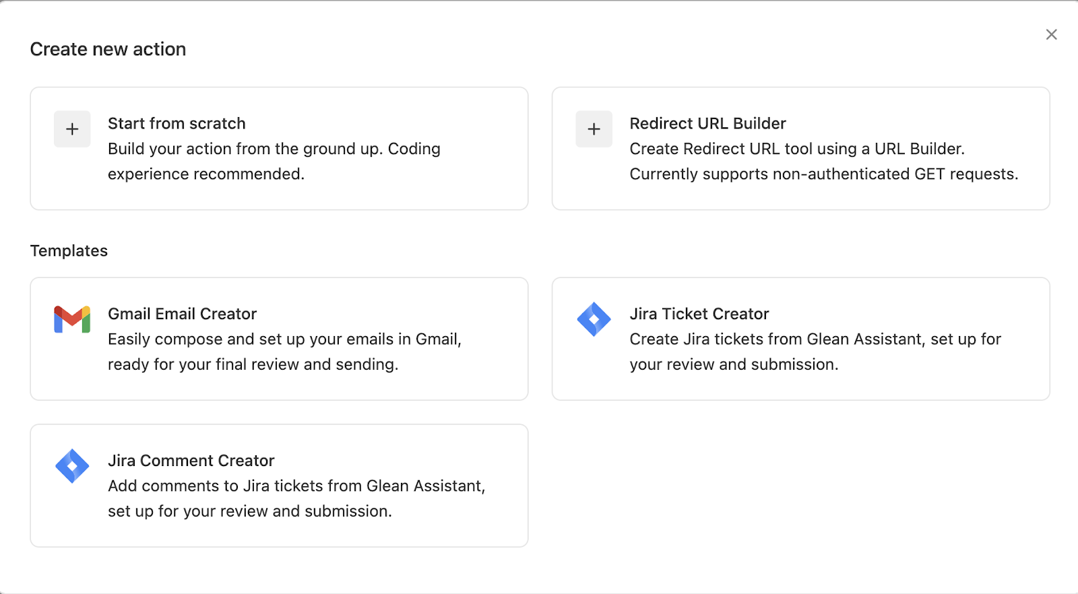This screenshot has height=594, width=1078.
Task: Click the Jira icon in Jira Comment Creator card
Action: click(71, 466)
